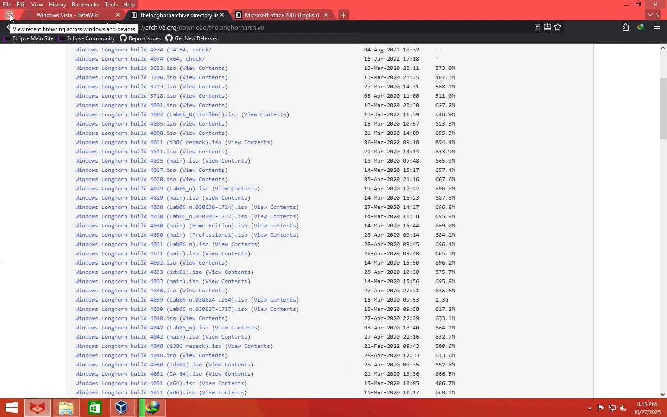Click the Action Center flag tray icon

601,408
